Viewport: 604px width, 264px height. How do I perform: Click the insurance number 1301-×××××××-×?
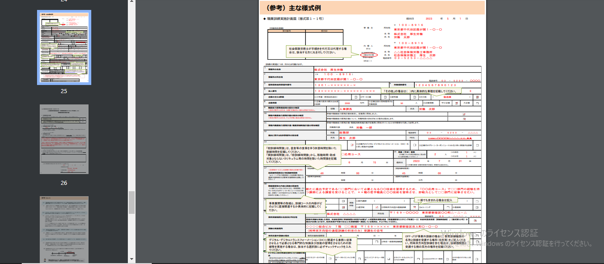pos(335,85)
